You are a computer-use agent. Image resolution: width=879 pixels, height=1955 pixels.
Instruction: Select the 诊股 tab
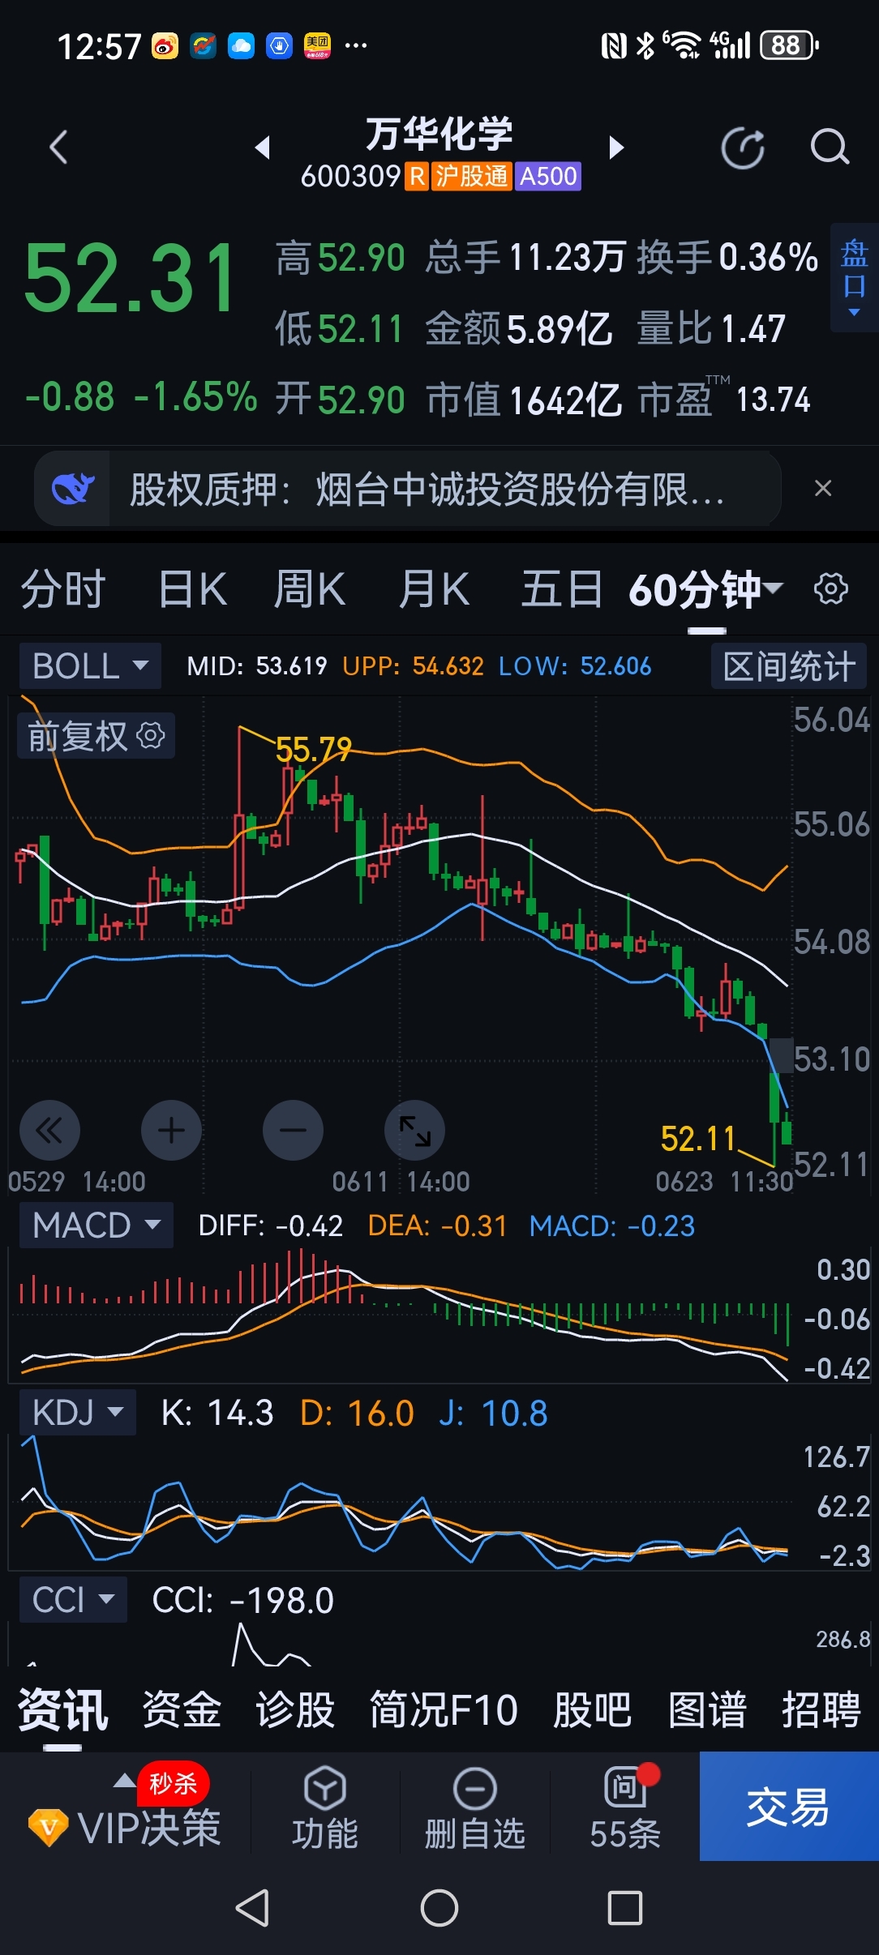tap(295, 1710)
